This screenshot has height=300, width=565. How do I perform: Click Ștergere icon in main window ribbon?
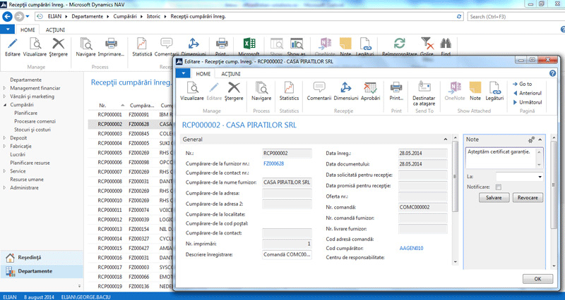(59, 44)
